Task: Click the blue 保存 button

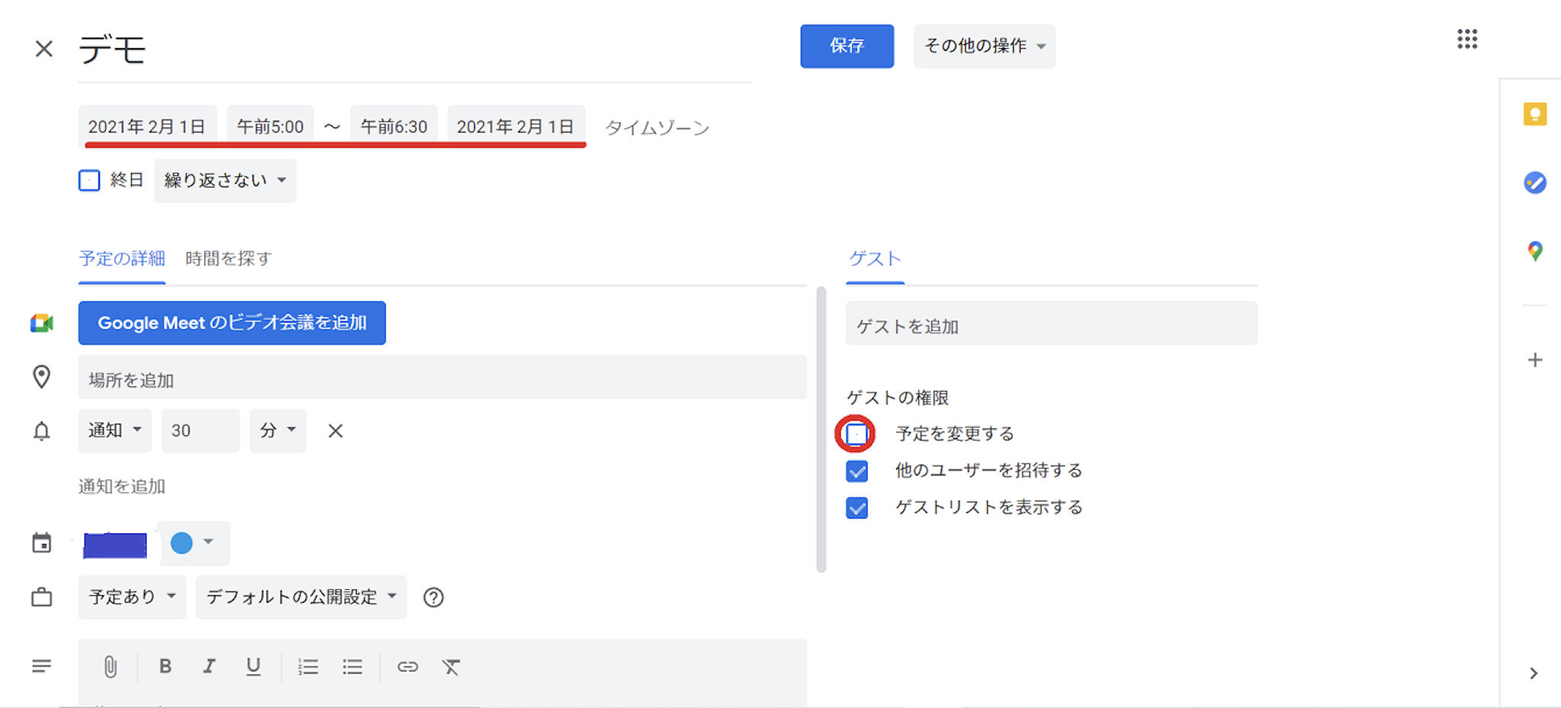Action: 846,46
